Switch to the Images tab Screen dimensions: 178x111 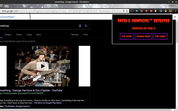[8, 34]
